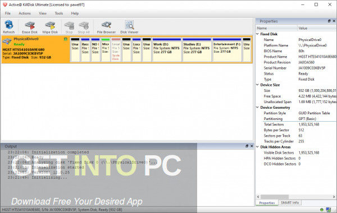Open the Help menu
This screenshot has width=337, height=213.
[75, 13]
